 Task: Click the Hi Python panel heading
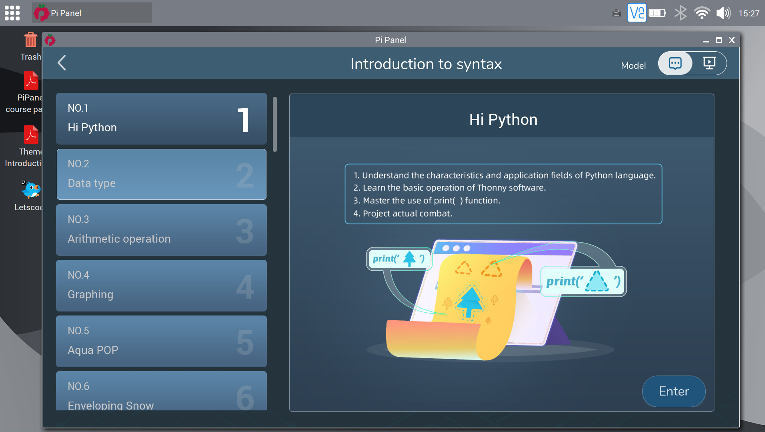pyautogui.click(x=503, y=119)
